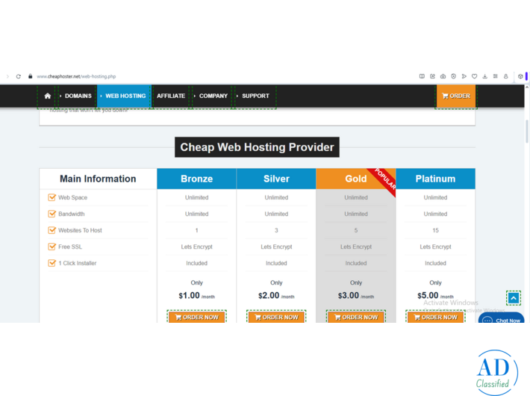Image resolution: width=530 pixels, height=396 pixels.
Task: Select the Gold plan header
Action: (x=356, y=179)
